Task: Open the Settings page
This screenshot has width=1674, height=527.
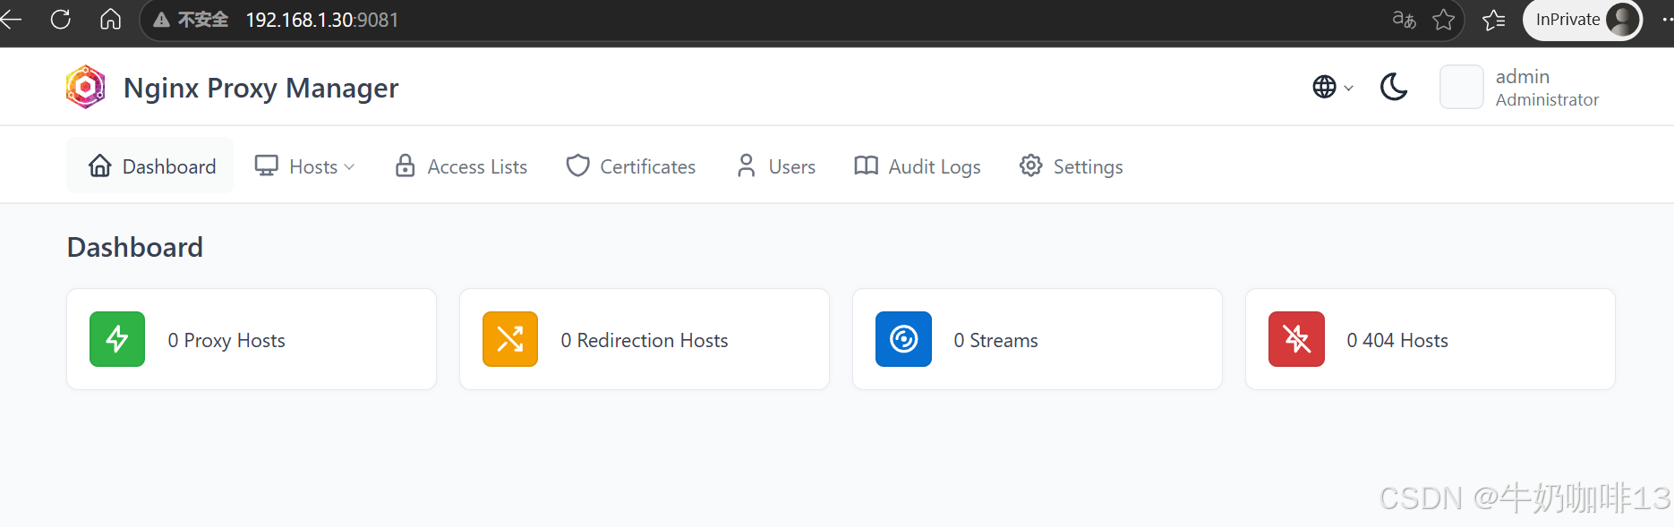Action: pyautogui.click(x=1071, y=166)
